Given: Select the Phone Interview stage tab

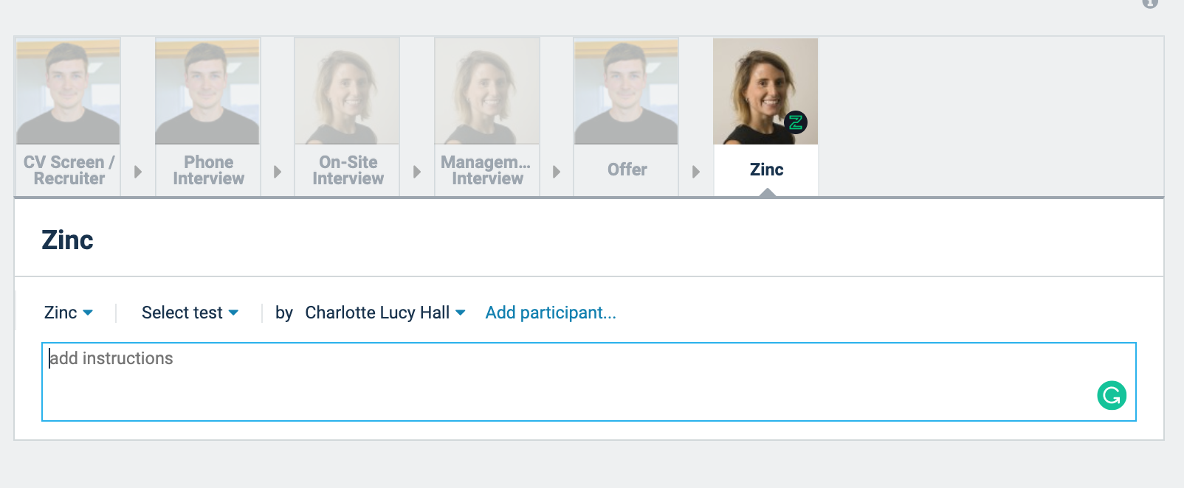Looking at the screenshot, I should pos(208,170).
